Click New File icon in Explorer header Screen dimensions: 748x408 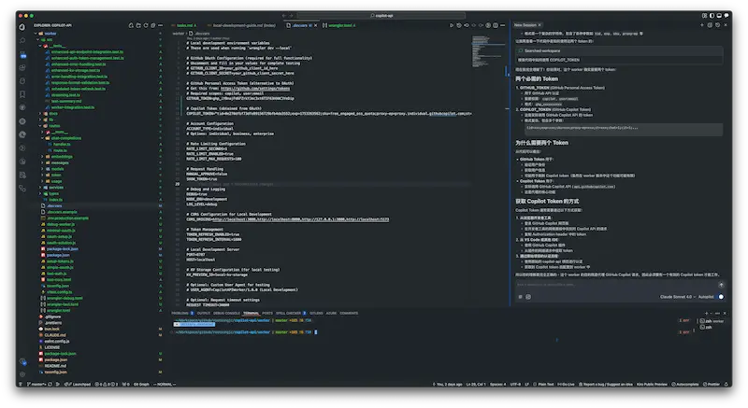(131, 25)
